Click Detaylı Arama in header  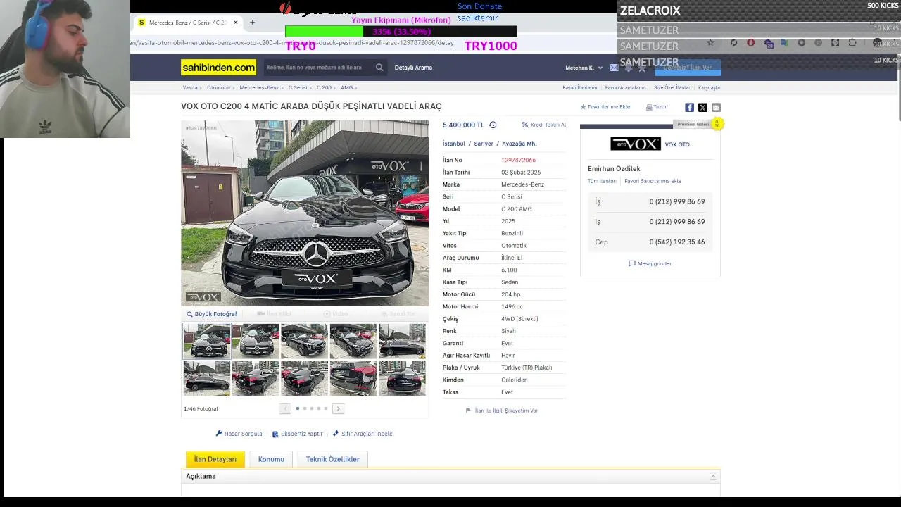click(413, 68)
